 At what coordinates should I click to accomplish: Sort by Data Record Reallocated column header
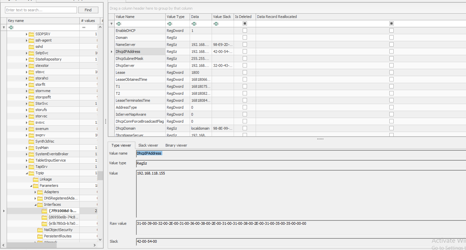tap(361, 17)
